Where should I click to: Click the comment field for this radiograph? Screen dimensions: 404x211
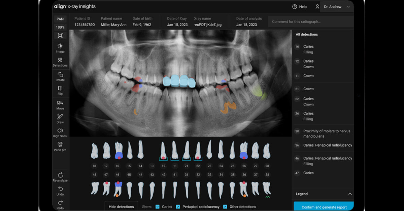pos(311,22)
